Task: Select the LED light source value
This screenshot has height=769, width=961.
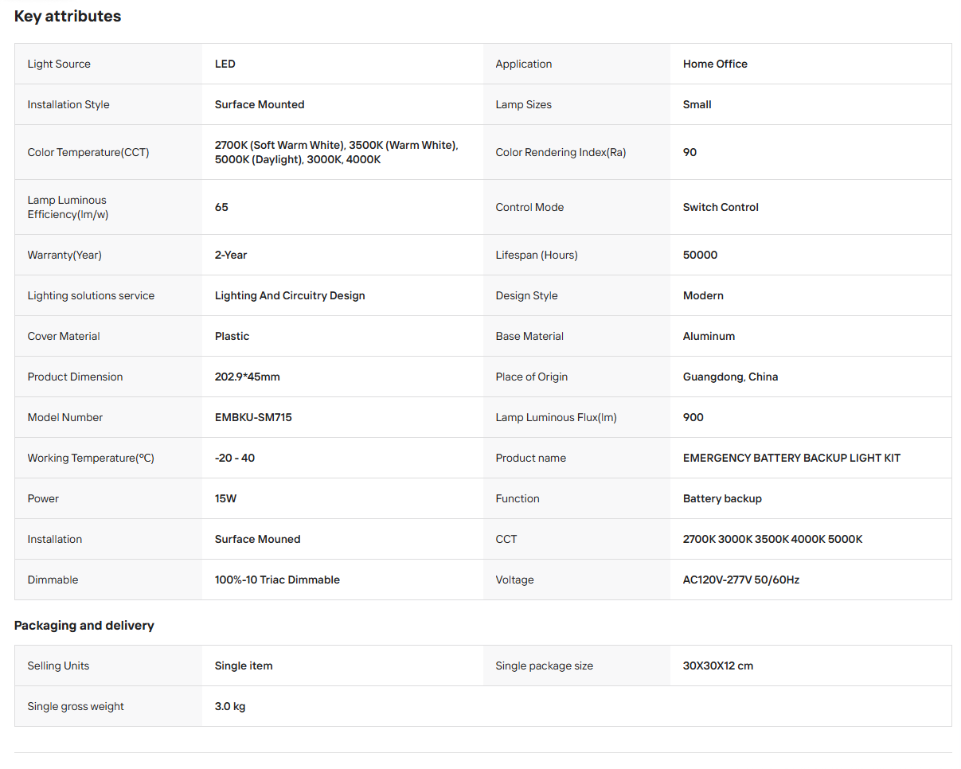Action: click(225, 64)
